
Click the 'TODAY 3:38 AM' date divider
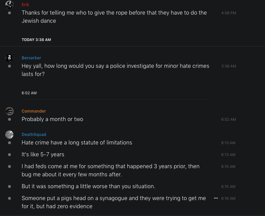click(x=36, y=40)
